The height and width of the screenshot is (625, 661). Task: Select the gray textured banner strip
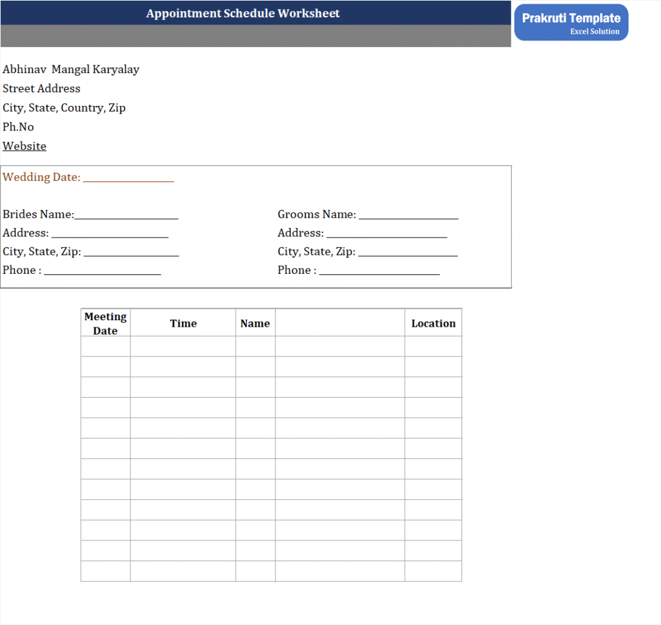[256, 36]
